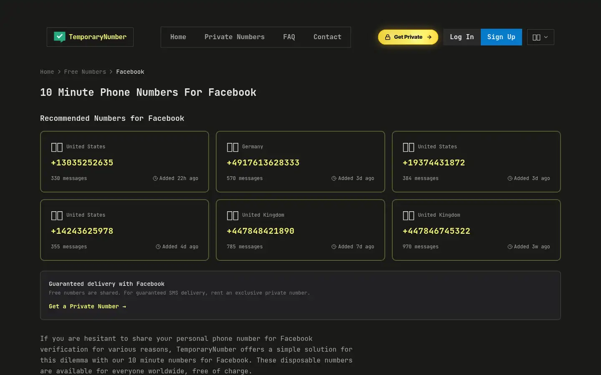
Task: Click the clock icon on the Germany card
Action: coord(334,178)
